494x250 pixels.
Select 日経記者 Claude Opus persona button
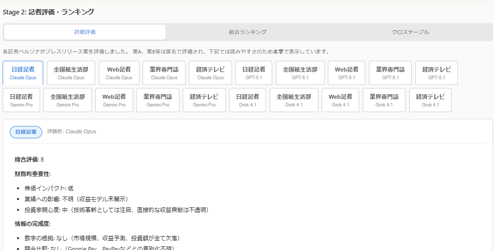pos(23,73)
